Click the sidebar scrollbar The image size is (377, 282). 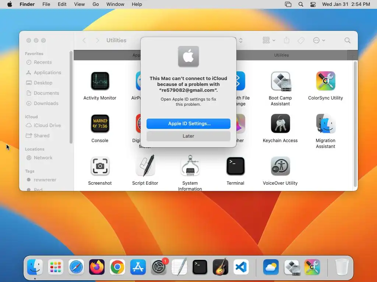[71, 97]
